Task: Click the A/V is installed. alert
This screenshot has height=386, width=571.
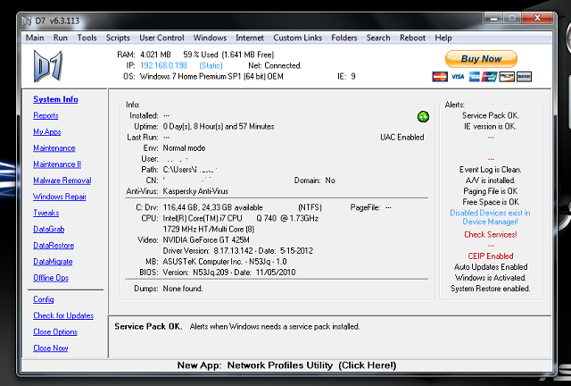Action: (490, 180)
